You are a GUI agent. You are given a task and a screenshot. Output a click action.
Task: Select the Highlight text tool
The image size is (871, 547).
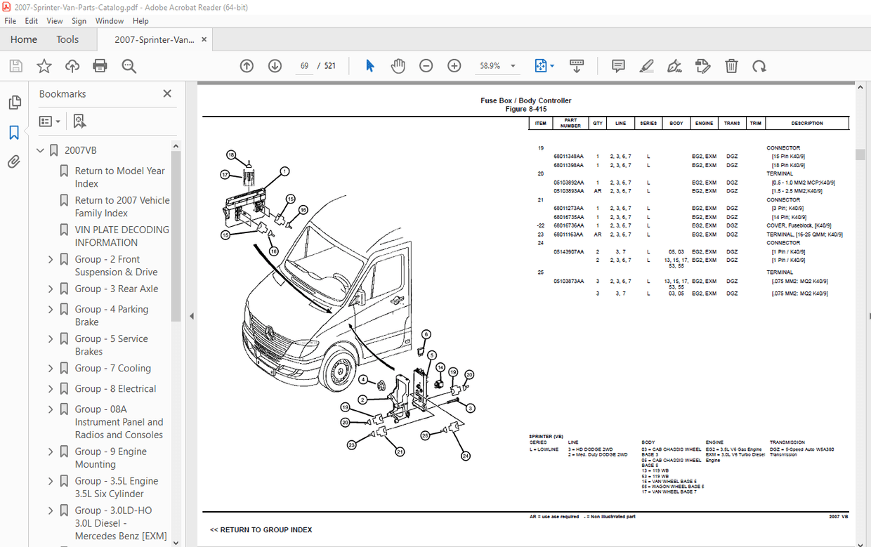[x=646, y=65]
